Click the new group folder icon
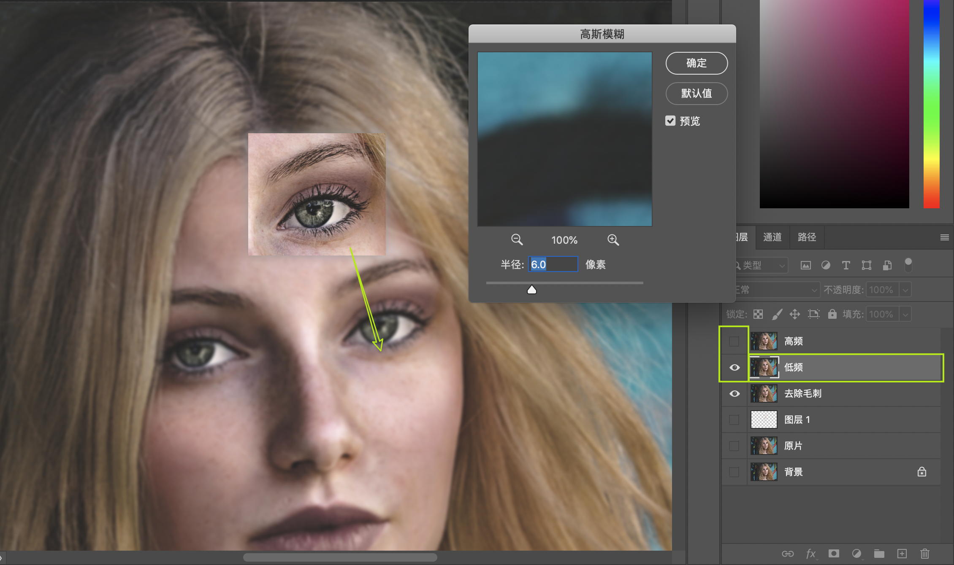Image resolution: width=954 pixels, height=565 pixels. click(879, 554)
